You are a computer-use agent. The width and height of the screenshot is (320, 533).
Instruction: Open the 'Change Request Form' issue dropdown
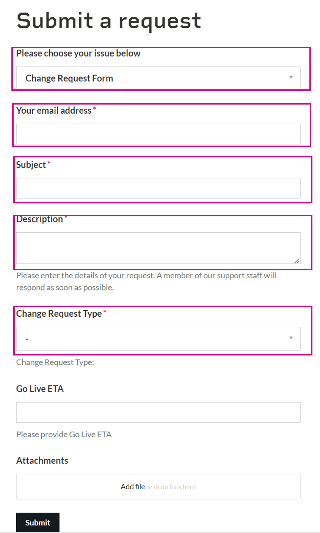tap(158, 78)
